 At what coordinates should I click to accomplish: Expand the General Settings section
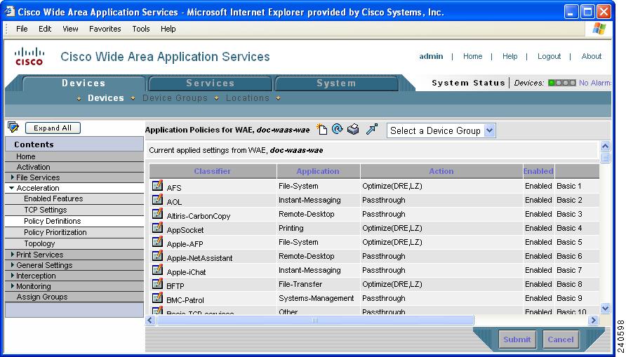13,264
